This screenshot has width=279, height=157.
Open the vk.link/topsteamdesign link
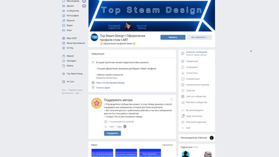coord(110,83)
